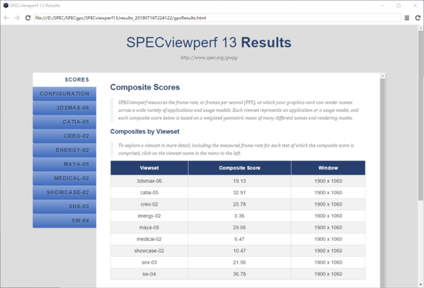Select the maya-05 table cell

[149, 227]
